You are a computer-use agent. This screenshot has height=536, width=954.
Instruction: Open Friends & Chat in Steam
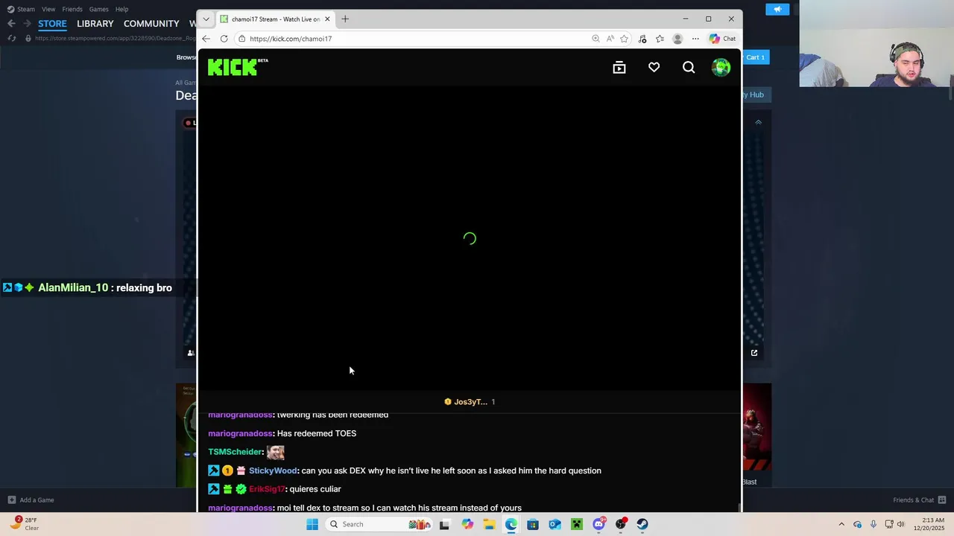pos(920,500)
